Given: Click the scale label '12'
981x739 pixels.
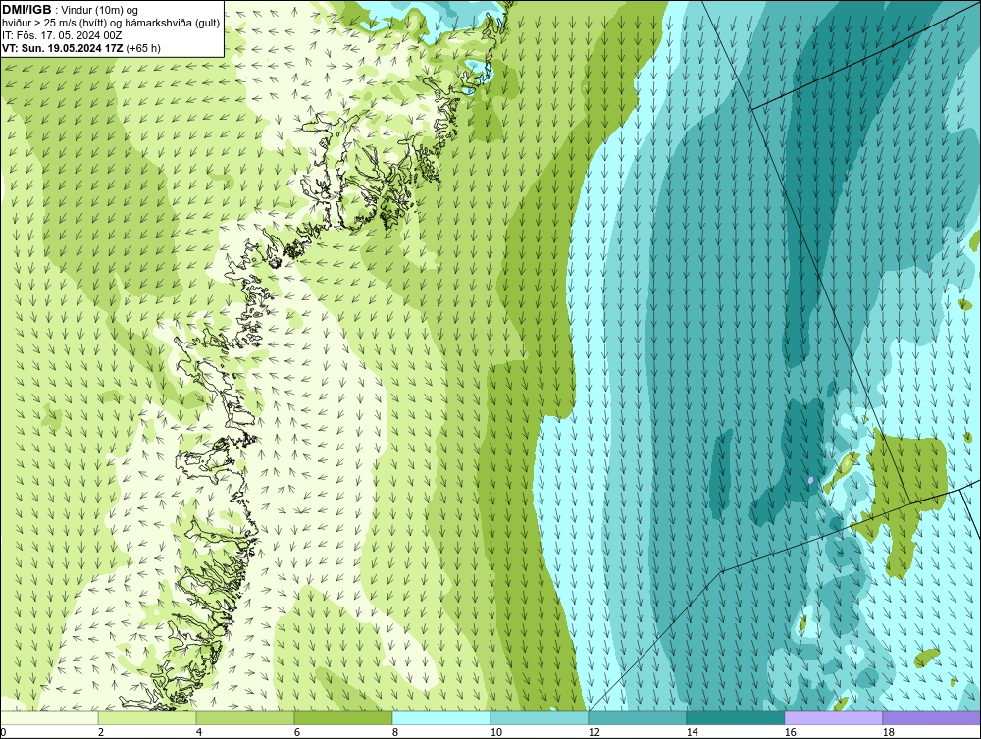Looking at the screenshot, I should 594,732.
